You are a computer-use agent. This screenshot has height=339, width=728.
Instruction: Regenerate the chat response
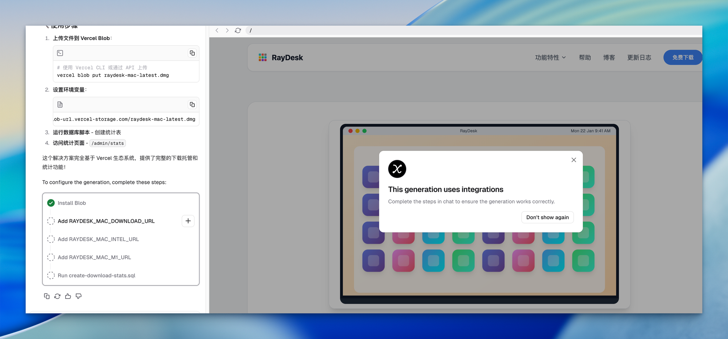(58, 296)
